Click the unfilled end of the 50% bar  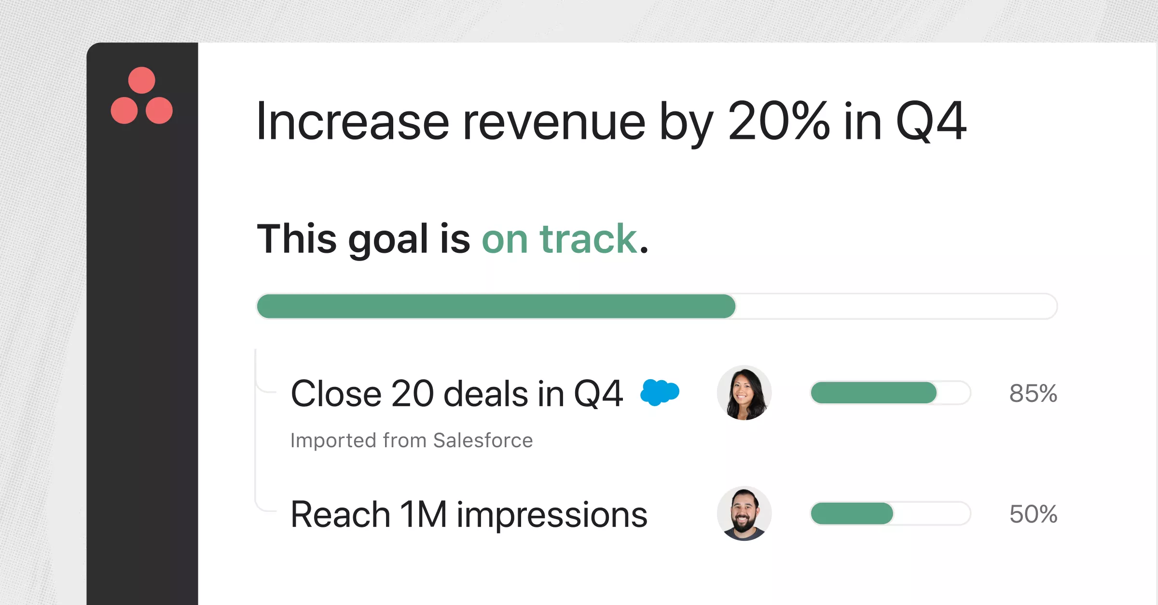931,513
